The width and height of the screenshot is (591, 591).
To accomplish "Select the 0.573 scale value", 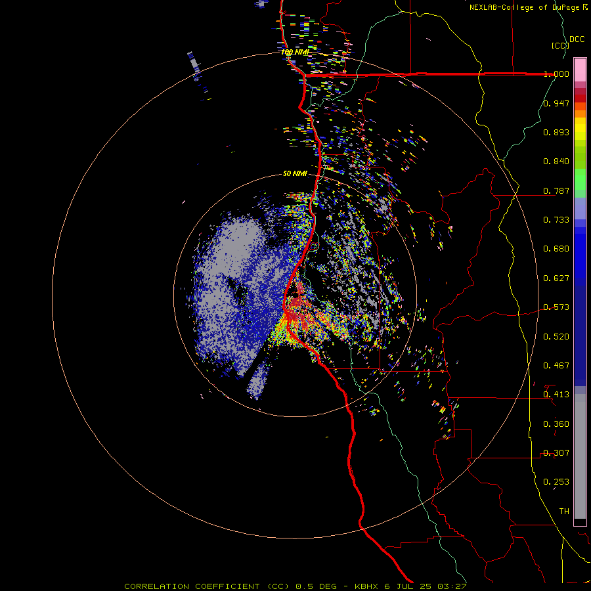I will click(x=556, y=307).
